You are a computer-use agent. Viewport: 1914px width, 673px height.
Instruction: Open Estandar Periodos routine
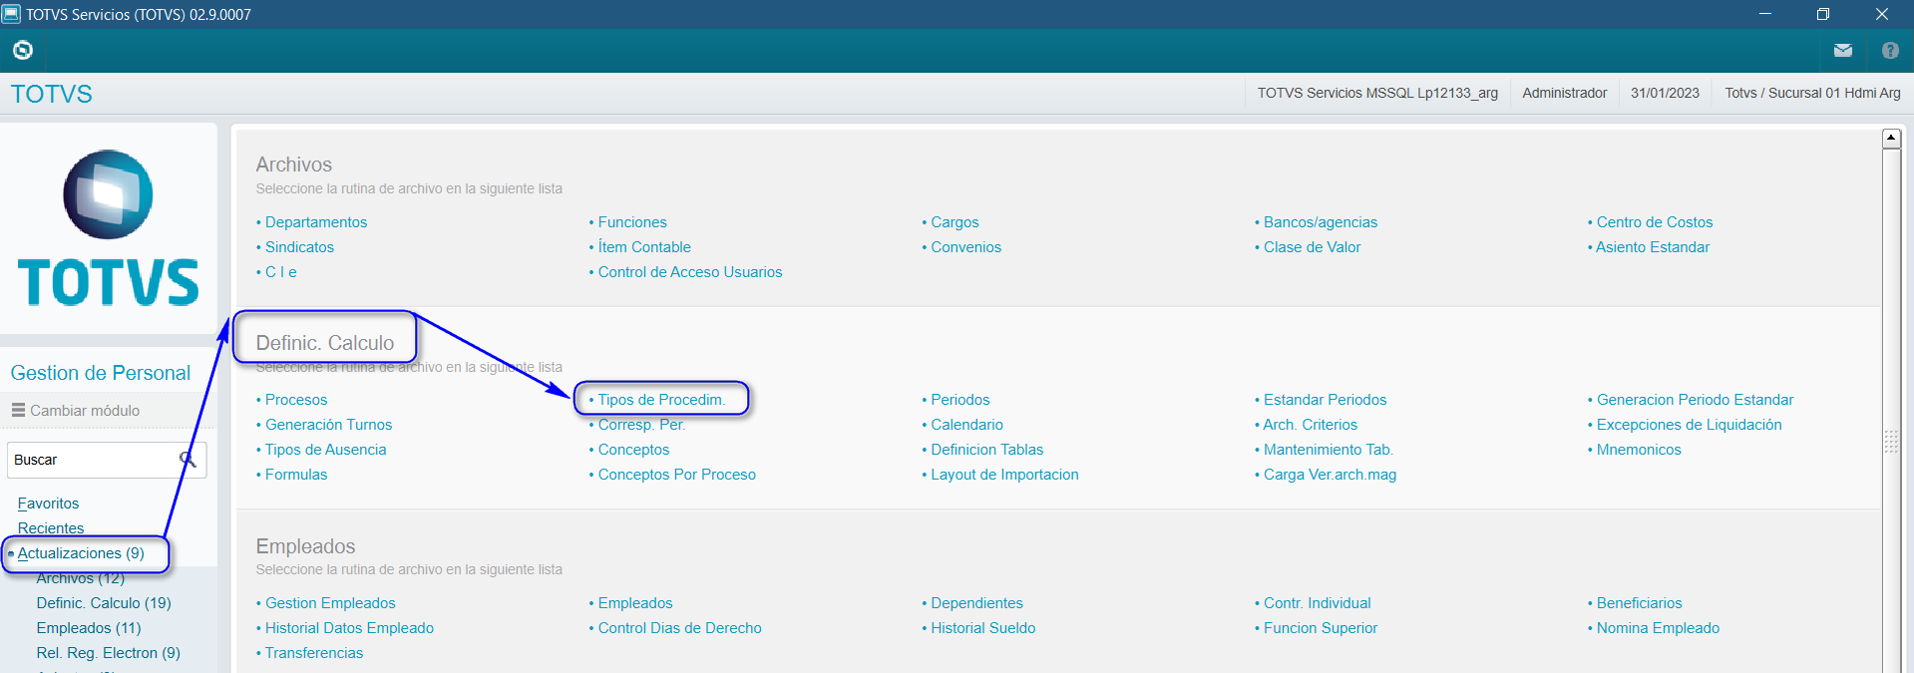[x=1325, y=400]
